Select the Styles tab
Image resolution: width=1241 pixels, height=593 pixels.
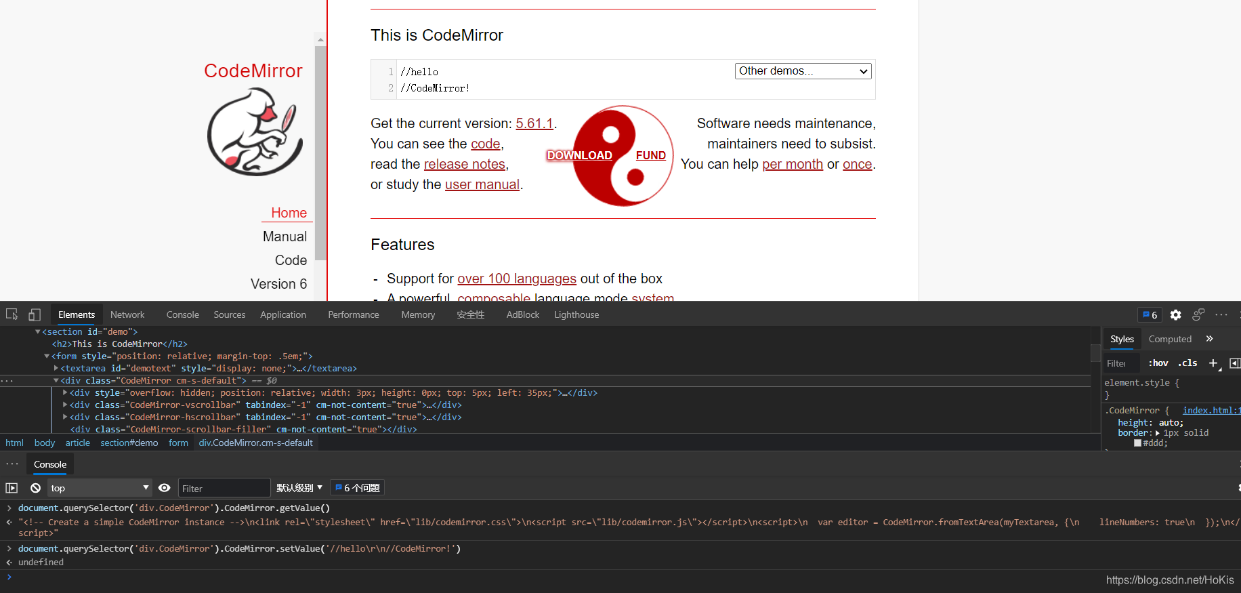[1122, 339]
